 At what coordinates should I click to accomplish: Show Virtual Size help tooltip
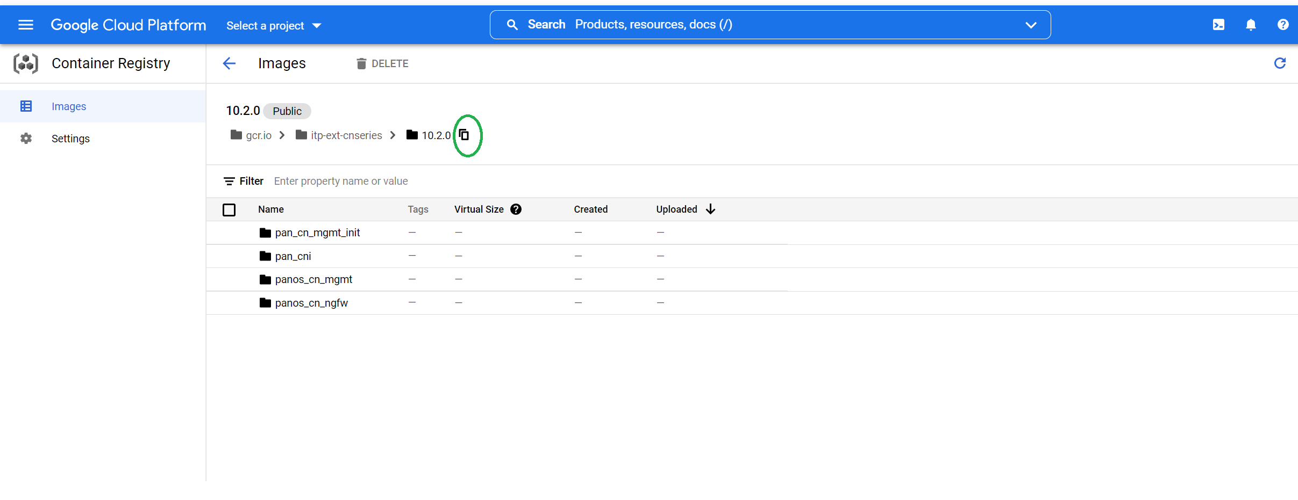click(x=516, y=209)
